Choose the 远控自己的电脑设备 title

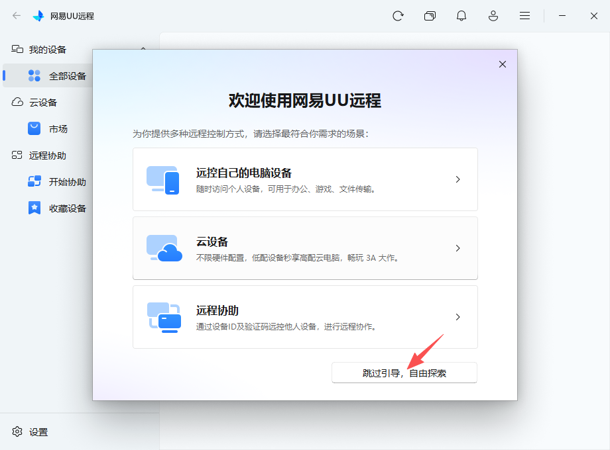(244, 173)
